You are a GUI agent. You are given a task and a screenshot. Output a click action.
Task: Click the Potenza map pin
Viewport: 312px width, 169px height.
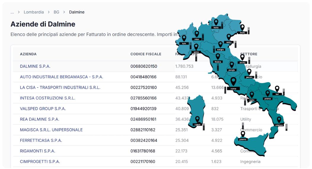pos(268,93)
